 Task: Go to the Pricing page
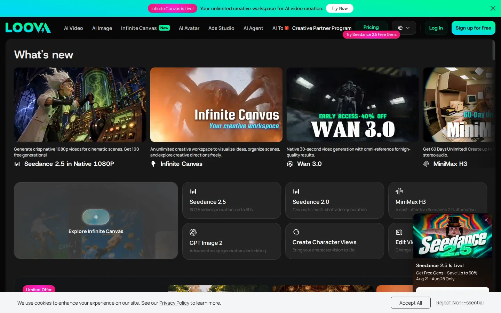[x=371, y=27]
